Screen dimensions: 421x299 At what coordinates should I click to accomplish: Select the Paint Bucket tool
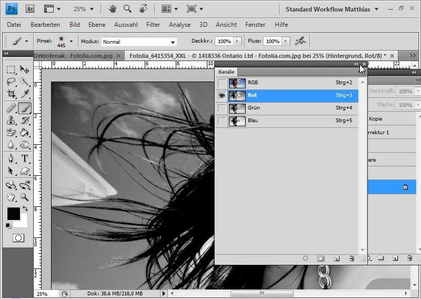click(25, 133)
